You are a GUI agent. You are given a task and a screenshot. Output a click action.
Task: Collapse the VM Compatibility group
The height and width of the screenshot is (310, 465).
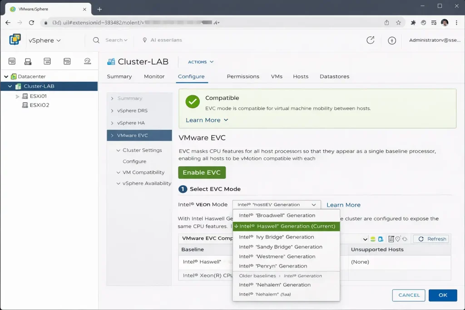point(119,172)
